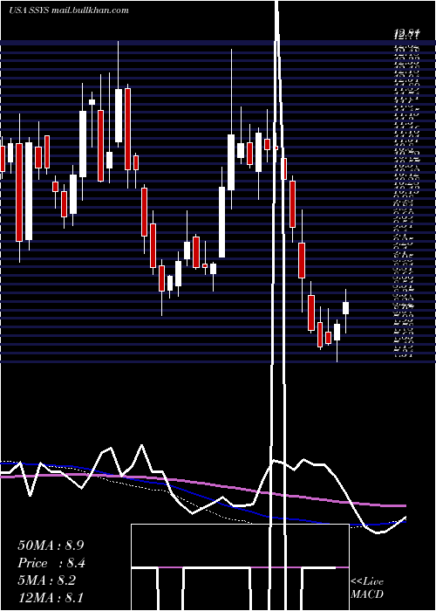This screenshot has width=436, height=611.
Task: Click the "Price : 8.4" readout
Action: click(51, 563)
